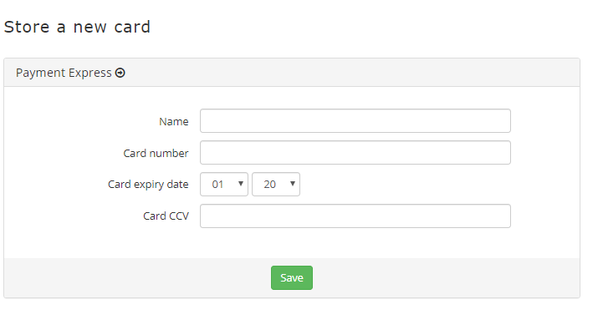Click the arrow on the month selector
Image resolution: width=598 pixels, height=330 pixels.
[x=241, y=184]
